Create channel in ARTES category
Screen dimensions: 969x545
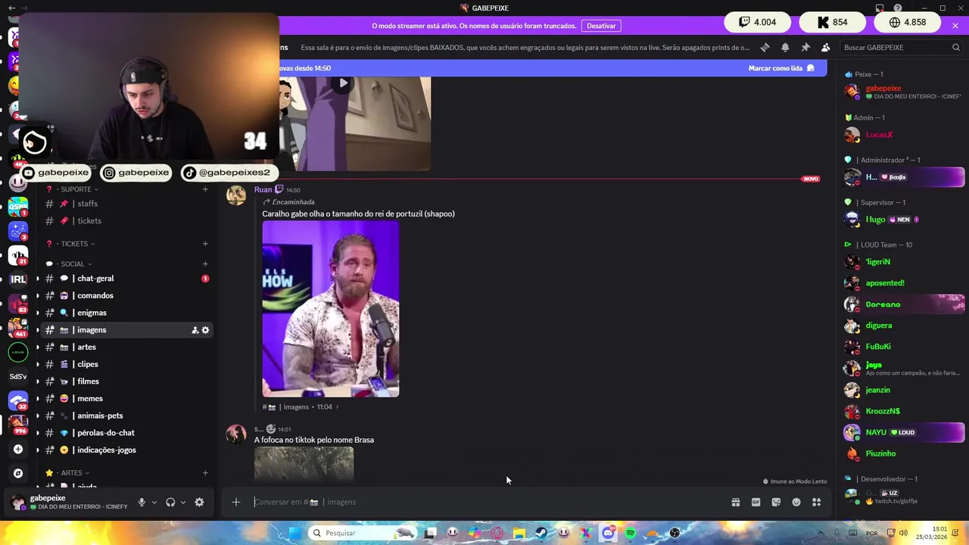205,473
